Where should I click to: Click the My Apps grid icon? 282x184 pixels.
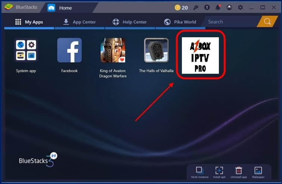[x=18, y=22]
